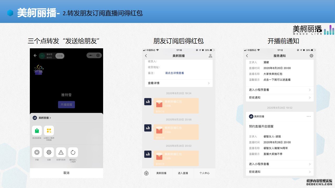Select the 进入直播 bottom menu item

click(183, 173)
